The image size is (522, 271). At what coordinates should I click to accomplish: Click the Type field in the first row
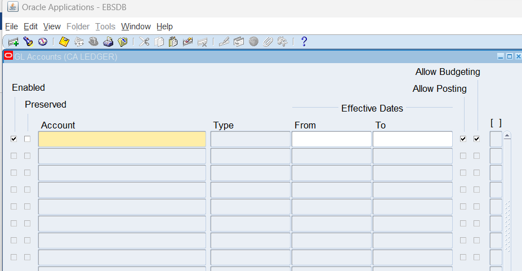(251, 139)
